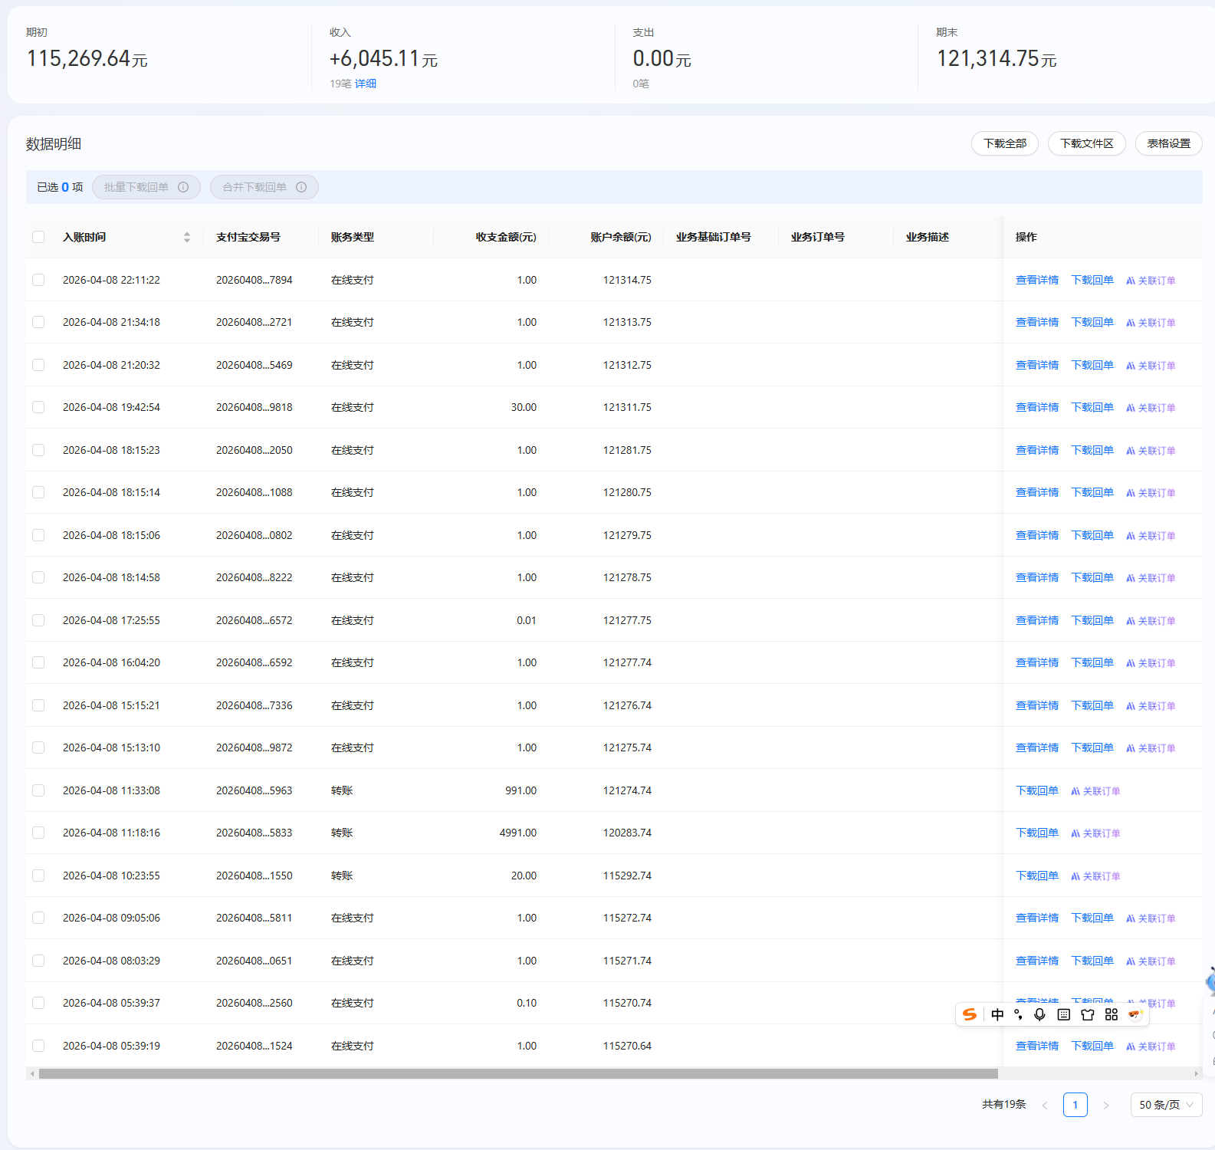Open the IME toolbox grid icon
The width and height of the screenshot is (1215, 1150).
click(x=1111, y=1014)
